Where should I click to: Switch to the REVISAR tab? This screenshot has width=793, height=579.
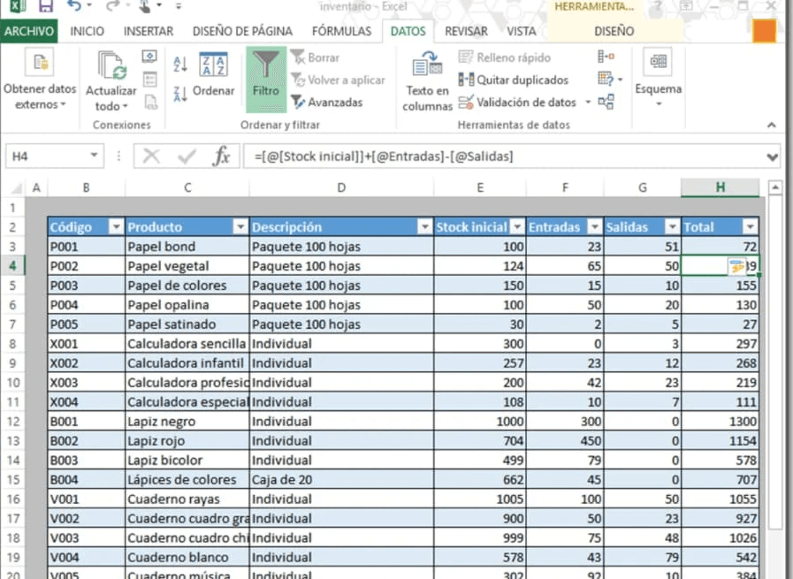465,30
